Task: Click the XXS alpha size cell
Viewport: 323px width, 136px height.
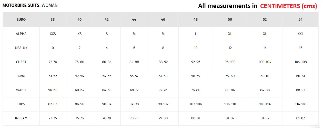Action: [x=53, y=34]
